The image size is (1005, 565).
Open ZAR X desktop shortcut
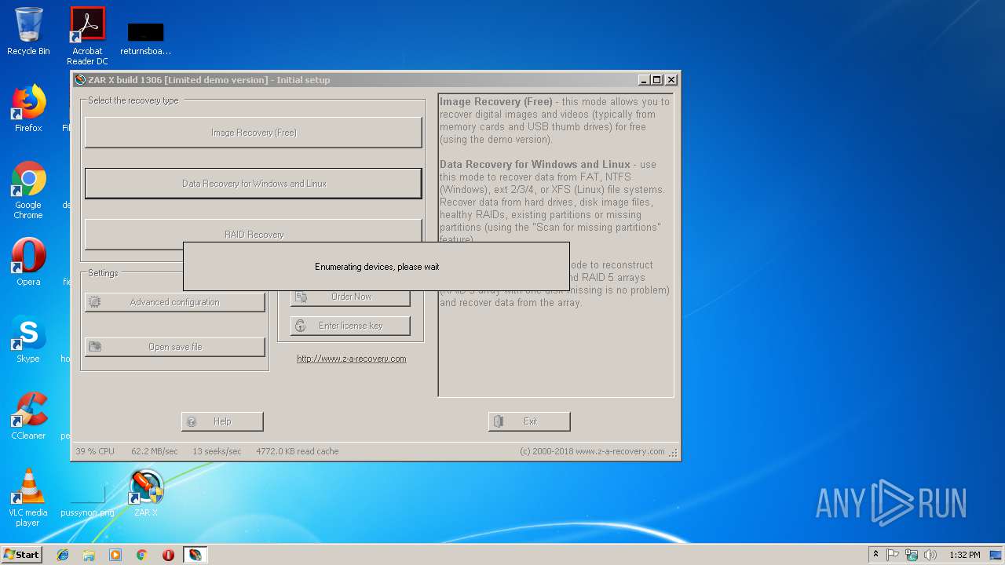click(146, 493)
